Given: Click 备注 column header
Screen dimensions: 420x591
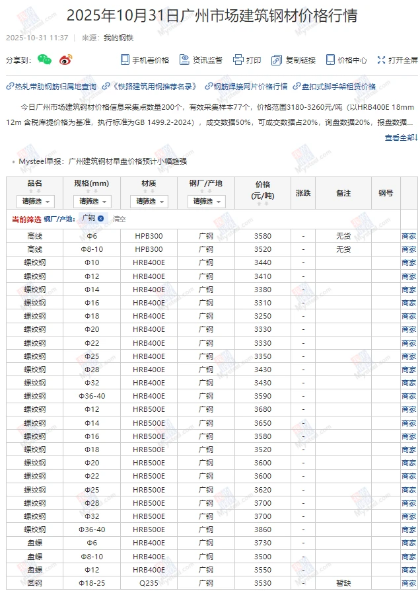Looking at the screenshot, I should (x=343, y=193).
